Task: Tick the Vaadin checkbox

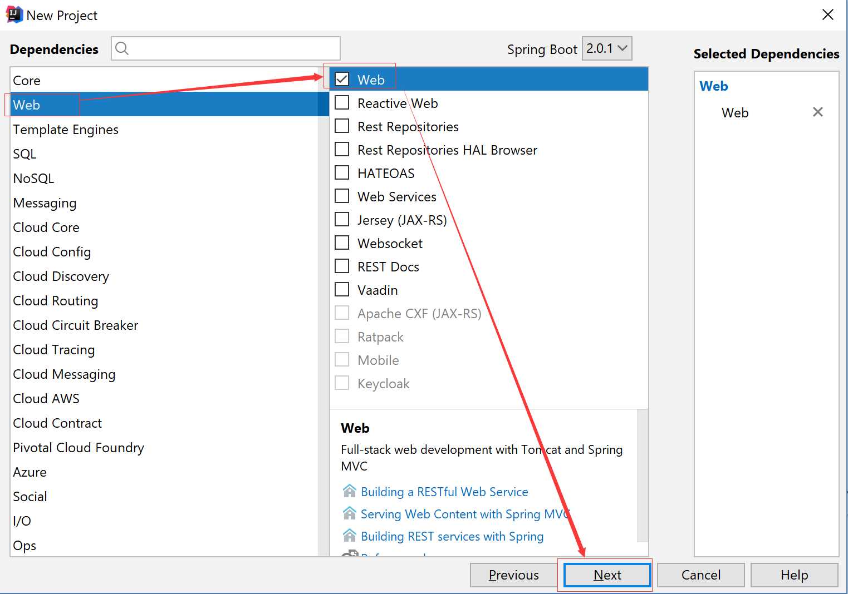Action: point(342,290)
